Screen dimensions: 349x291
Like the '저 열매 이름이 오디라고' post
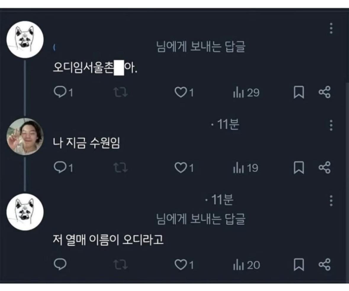[x=180, y=264]
